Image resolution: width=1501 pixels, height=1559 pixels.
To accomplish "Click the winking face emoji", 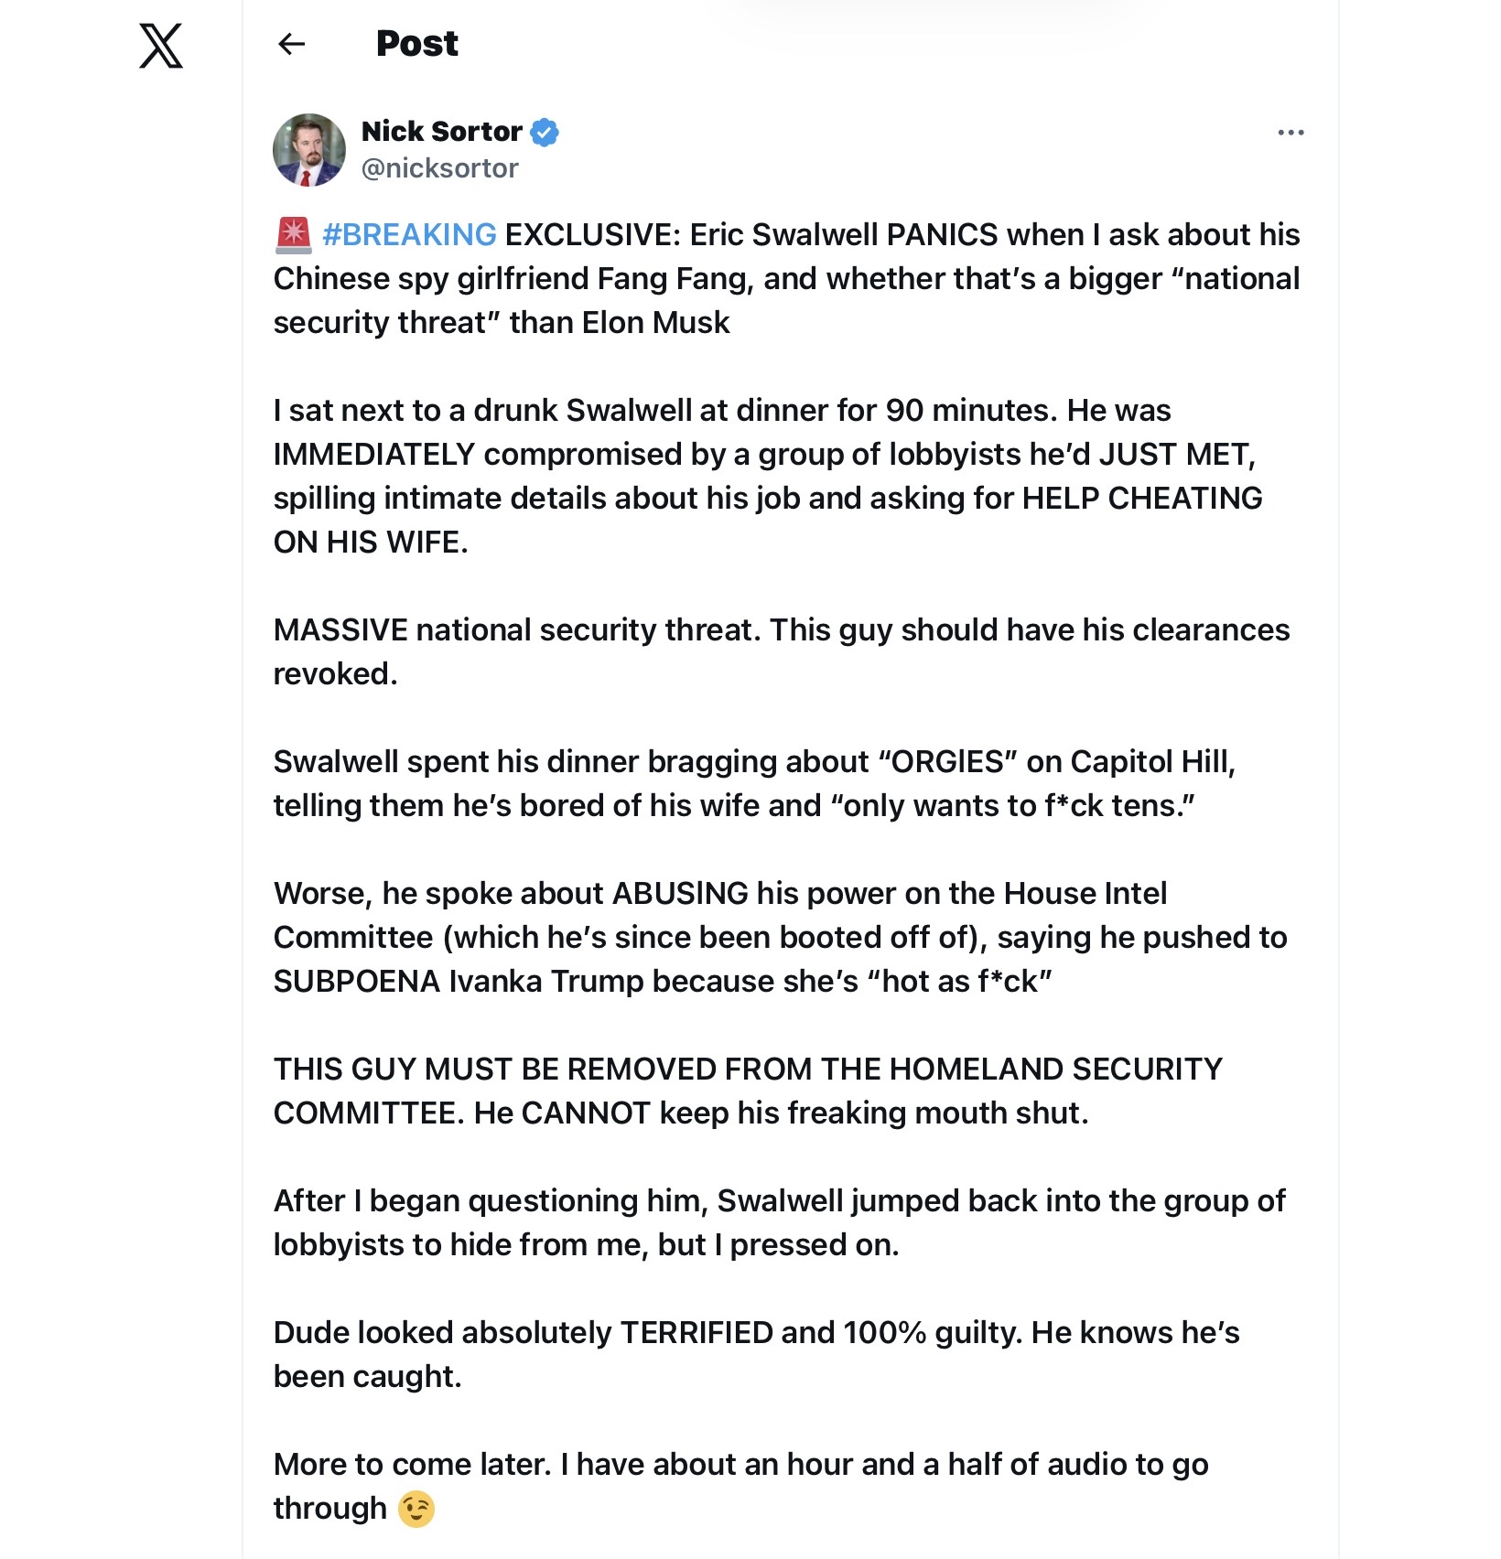I will coord(416,1509).
